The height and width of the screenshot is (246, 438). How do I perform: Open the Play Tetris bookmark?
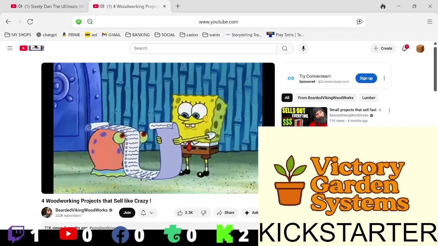[x=285, y=35]
